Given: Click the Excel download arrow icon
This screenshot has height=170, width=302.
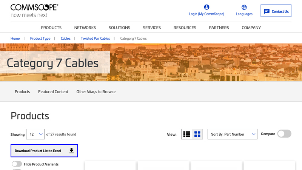Looking at the screenshot, I should point(71,151).
